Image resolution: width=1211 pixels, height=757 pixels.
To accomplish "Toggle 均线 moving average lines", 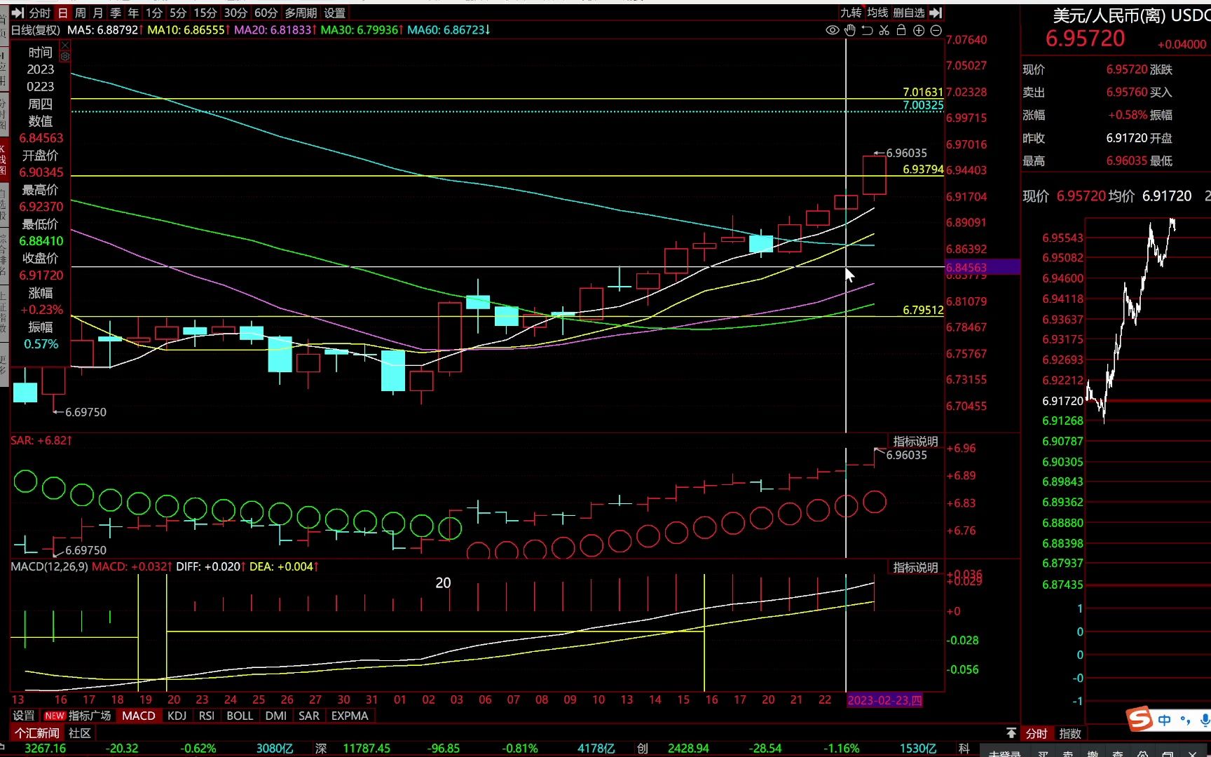I will 877,13.
